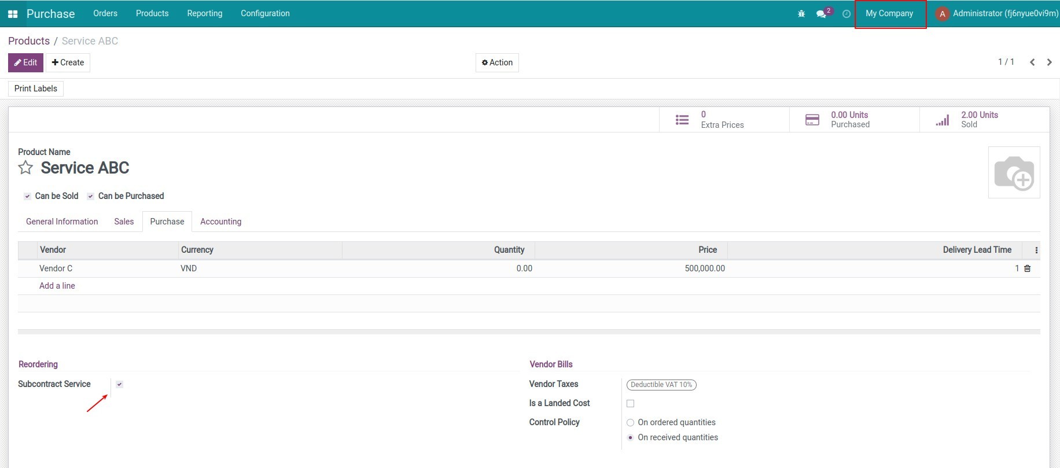Image resolution: width=1060 pixels, height=468 pixels.
Task: Toggle the Subcontract Service checkbox
Action: click(x=119, y=384)
